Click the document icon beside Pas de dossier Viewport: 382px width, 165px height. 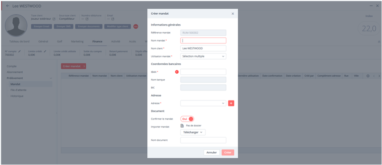[x=182, y=126]
